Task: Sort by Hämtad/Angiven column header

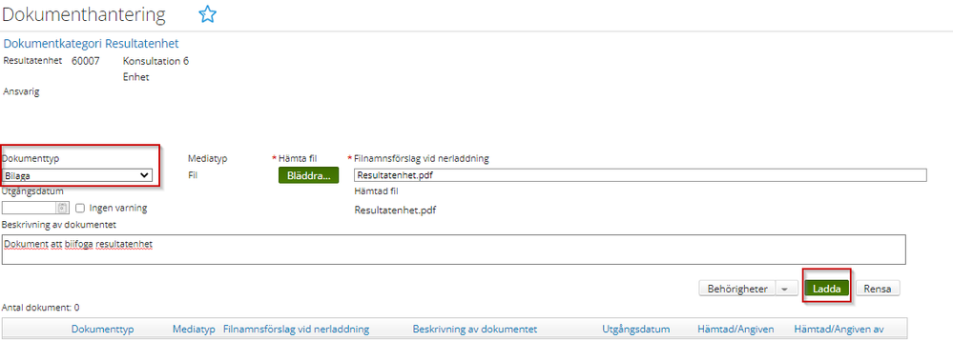Action: point(735,329)
